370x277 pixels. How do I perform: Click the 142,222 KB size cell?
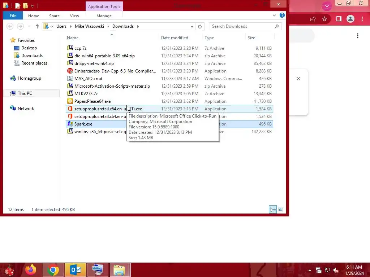(262, 131)
